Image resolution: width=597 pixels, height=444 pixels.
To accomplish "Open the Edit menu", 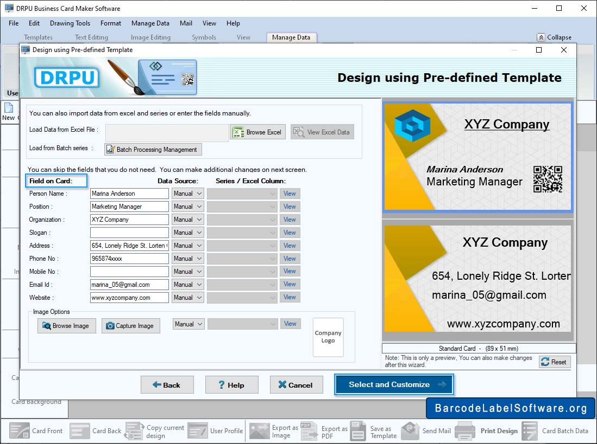I will click(x=34, y=23).
